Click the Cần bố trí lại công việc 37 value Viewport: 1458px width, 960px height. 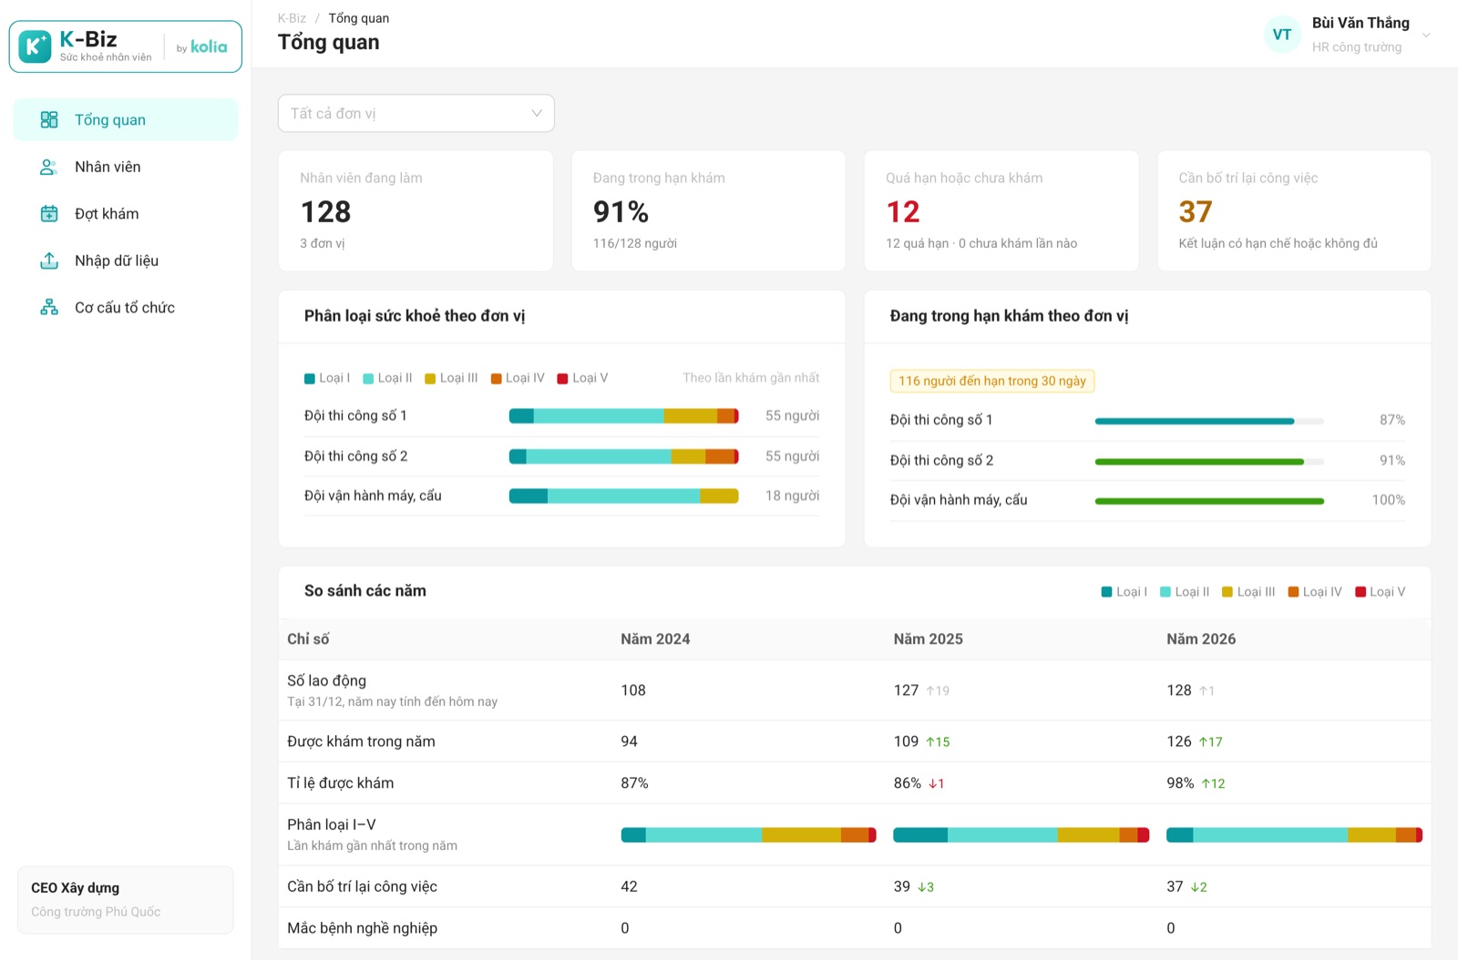pos(1196,212)
